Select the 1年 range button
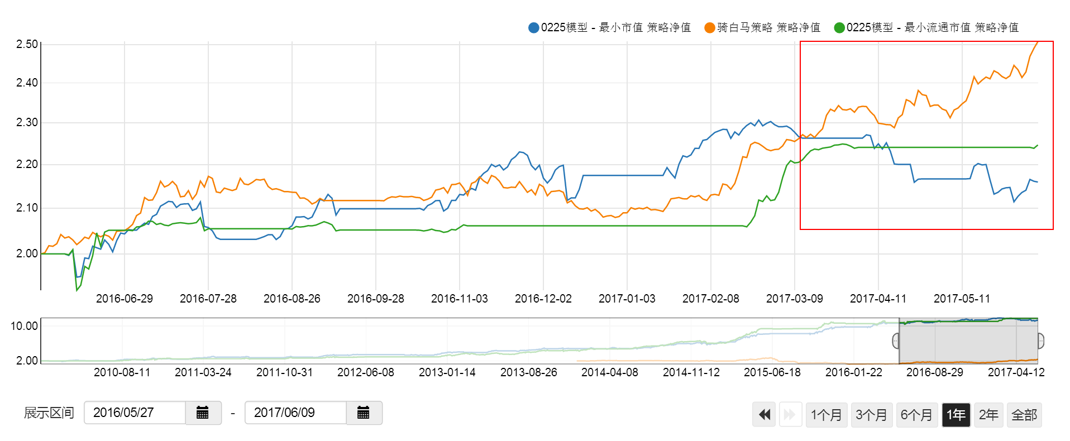This screenshot has height=441, width=1070. (956, 415)
